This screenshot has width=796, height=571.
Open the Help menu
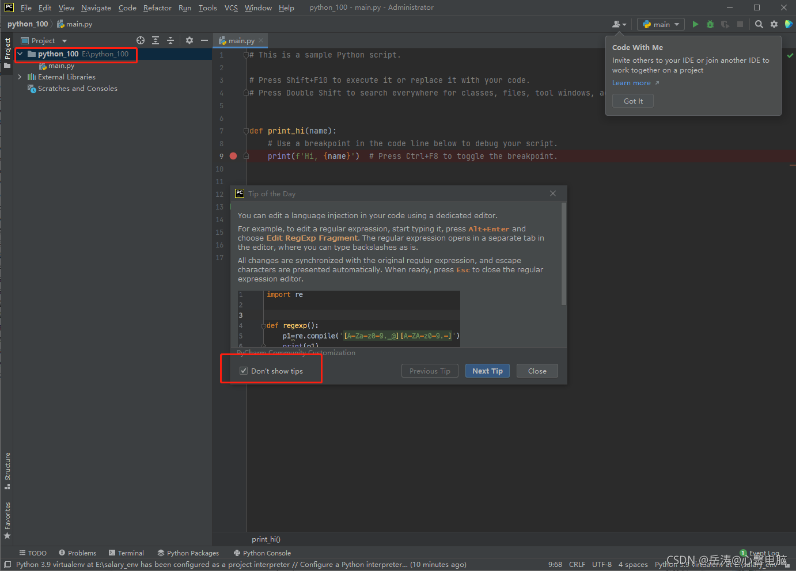click(x=286, y=7)
